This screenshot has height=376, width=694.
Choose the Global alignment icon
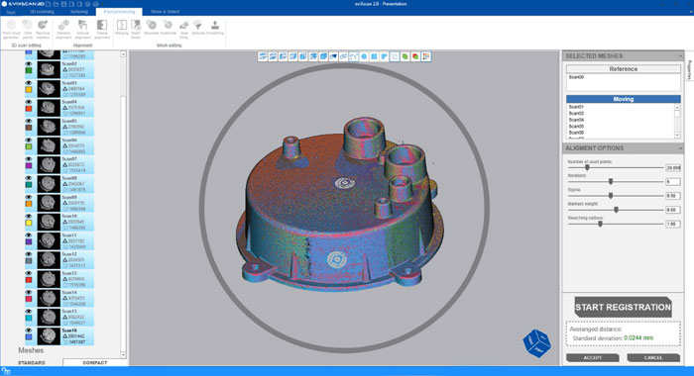coord(102,29)
